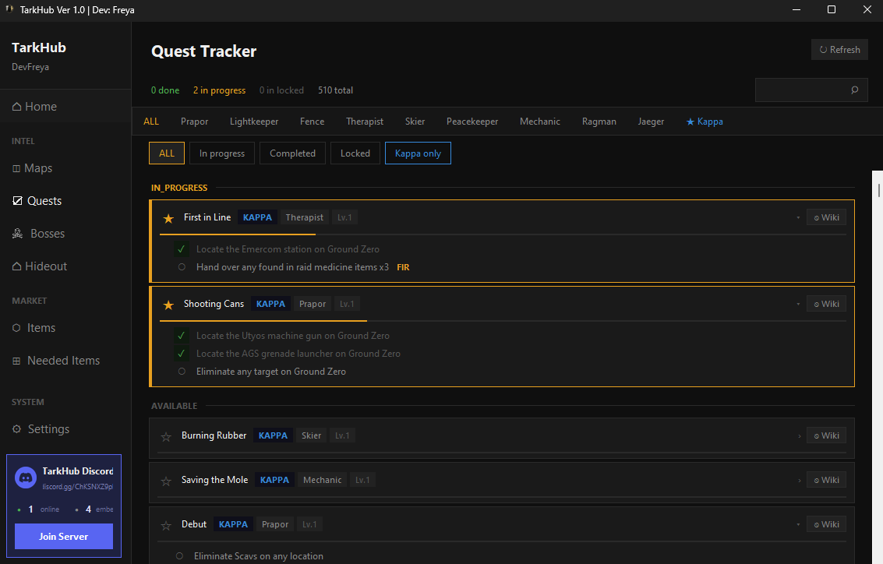
Task: Uncheck Locate the AGS grenade launcher objective
Action: click(182, 354)
